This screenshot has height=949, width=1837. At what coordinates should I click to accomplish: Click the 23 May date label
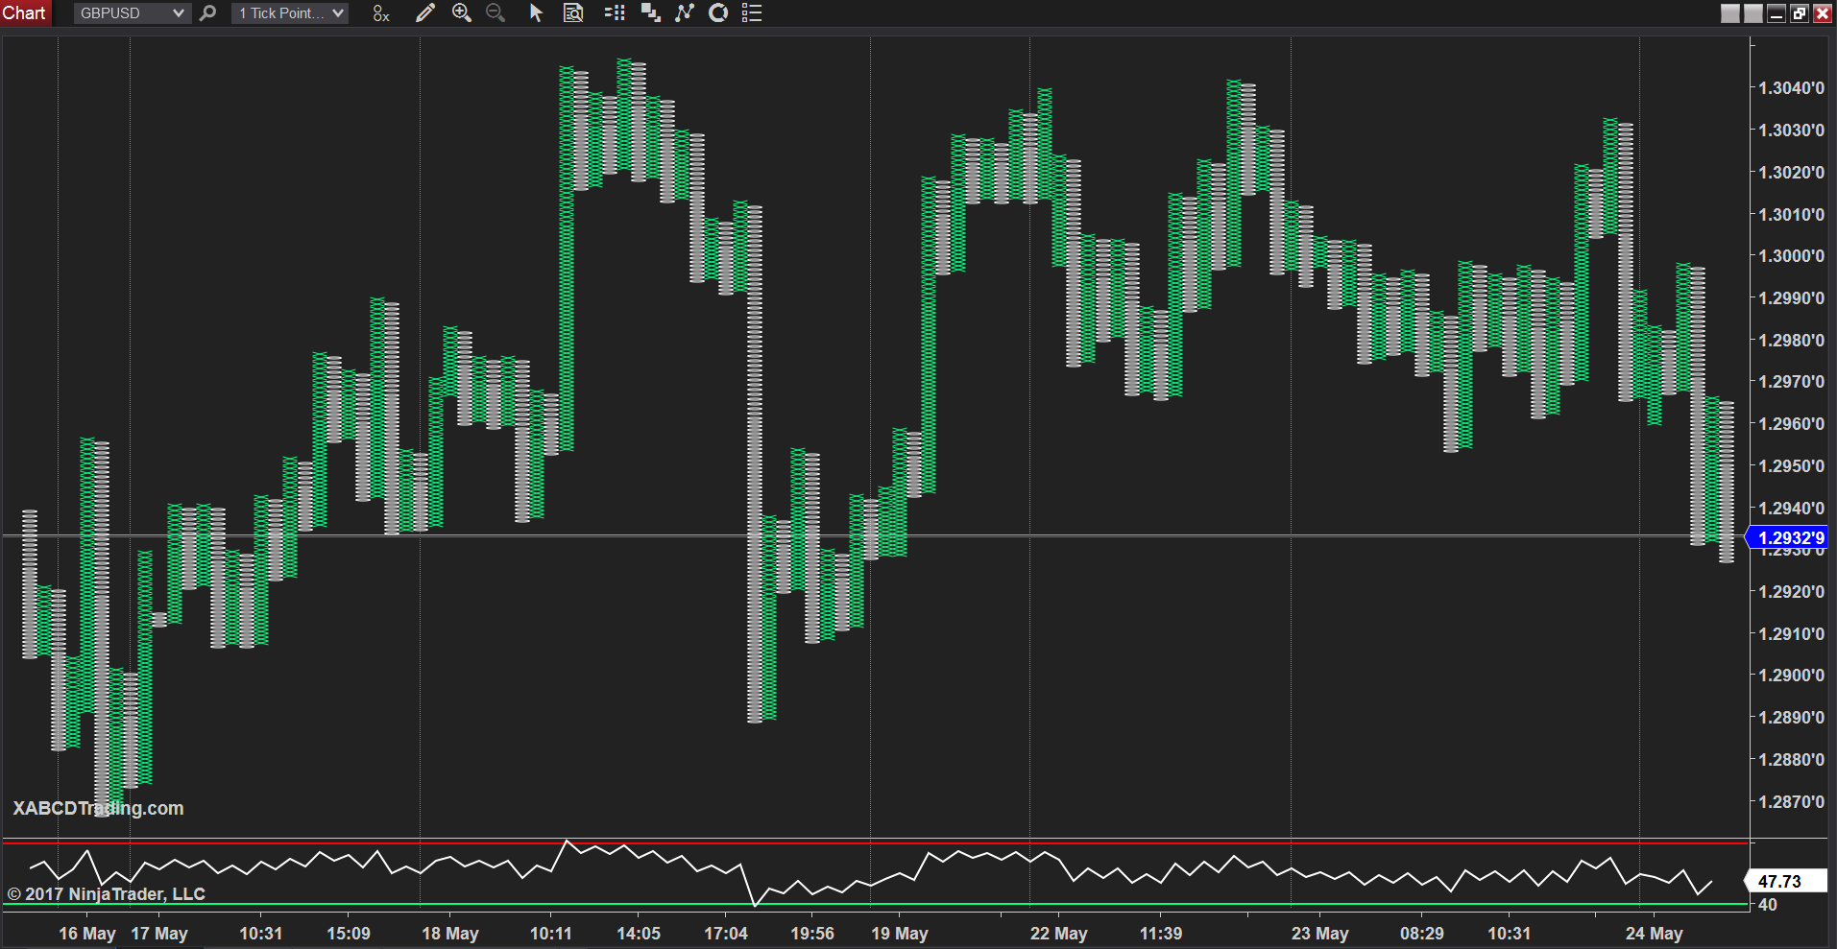pos(1320,934)
